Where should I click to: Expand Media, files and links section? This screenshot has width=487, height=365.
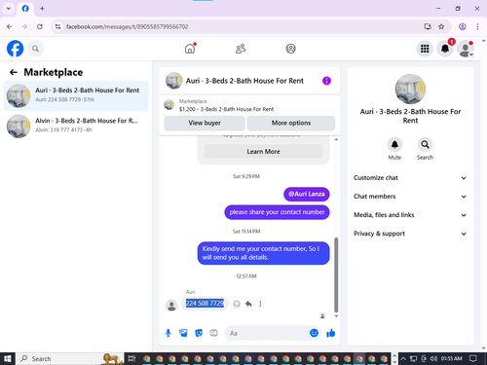point(410,215)
